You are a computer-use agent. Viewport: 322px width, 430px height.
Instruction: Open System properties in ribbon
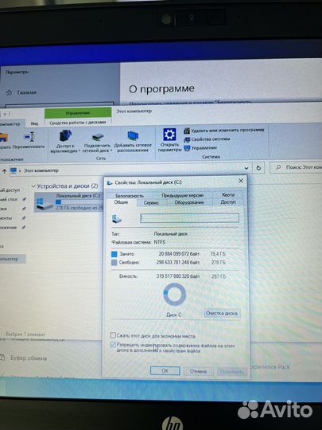coord(207,139)
